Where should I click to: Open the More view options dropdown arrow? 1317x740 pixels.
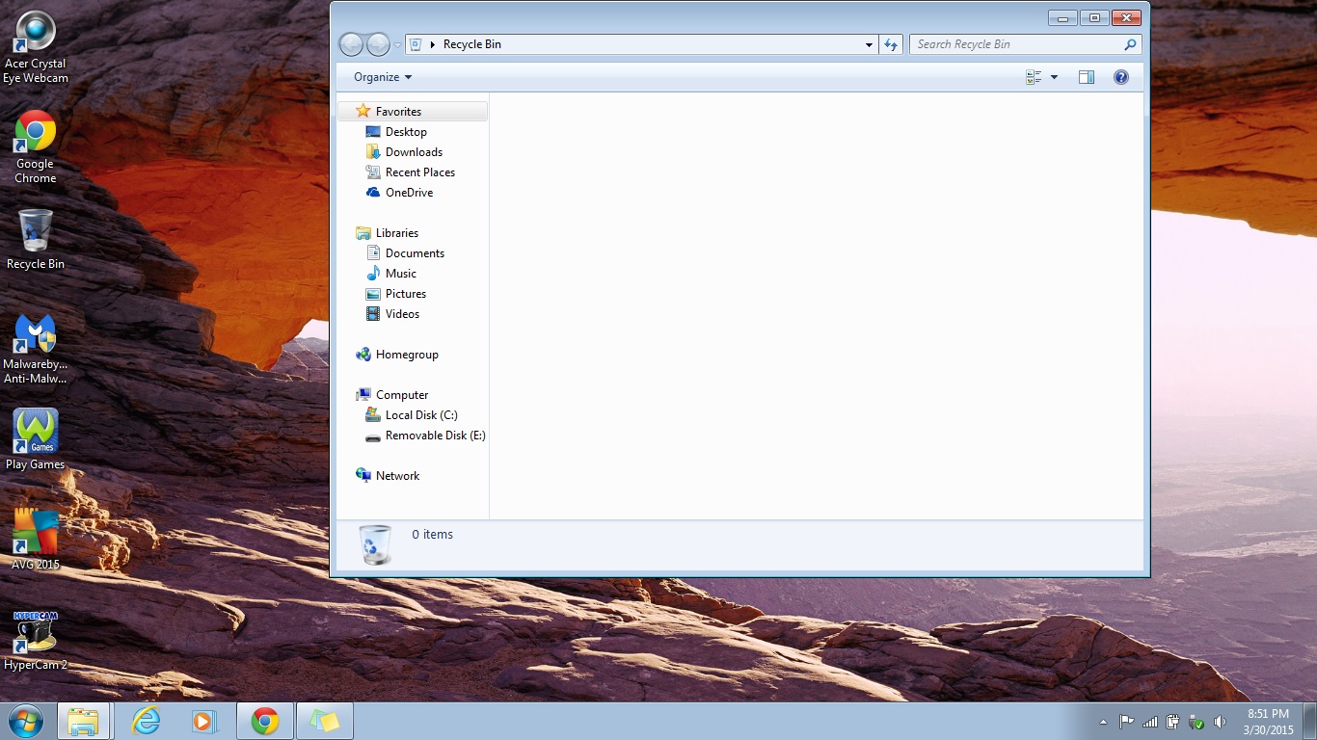pos(1054,77)
